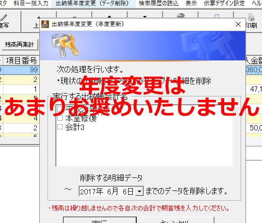Check the 本堂修復 account checkbox
262x223 pixels.
(60, 118)
